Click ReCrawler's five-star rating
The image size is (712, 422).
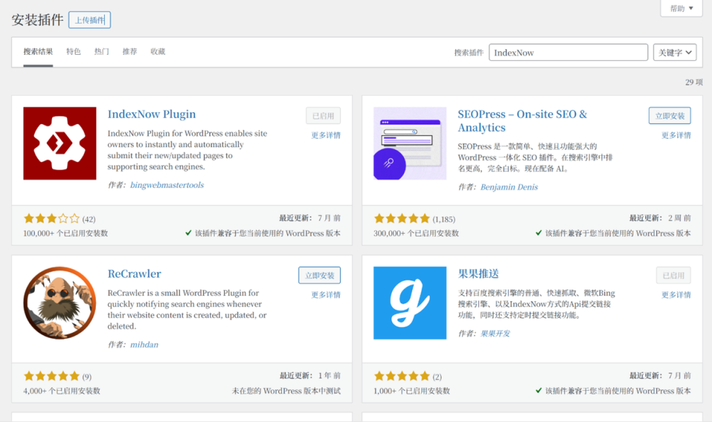coord(51,376)
